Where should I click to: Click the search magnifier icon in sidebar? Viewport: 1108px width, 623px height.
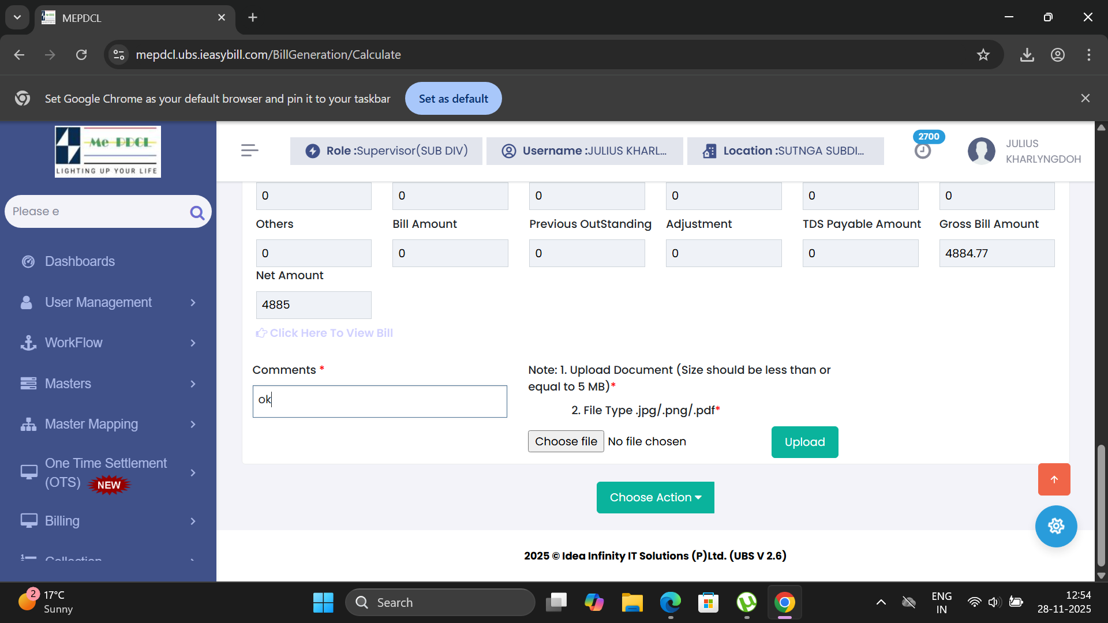pyautogui.click(x=197, y=213)
